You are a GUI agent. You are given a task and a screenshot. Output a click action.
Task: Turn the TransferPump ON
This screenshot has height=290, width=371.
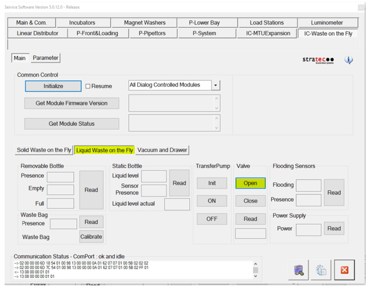(212, 201)
